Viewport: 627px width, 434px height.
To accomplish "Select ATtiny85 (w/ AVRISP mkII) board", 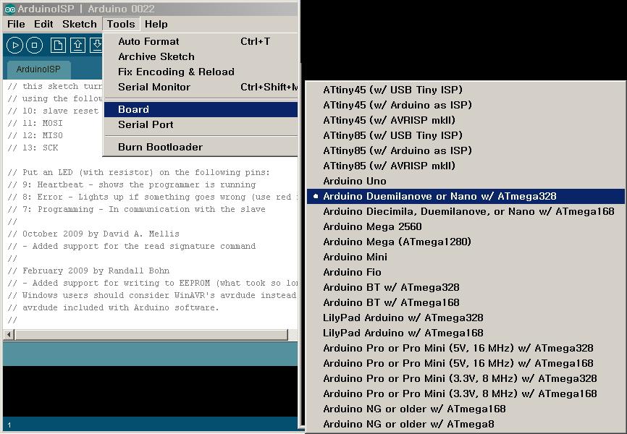I will pos(466,166).
